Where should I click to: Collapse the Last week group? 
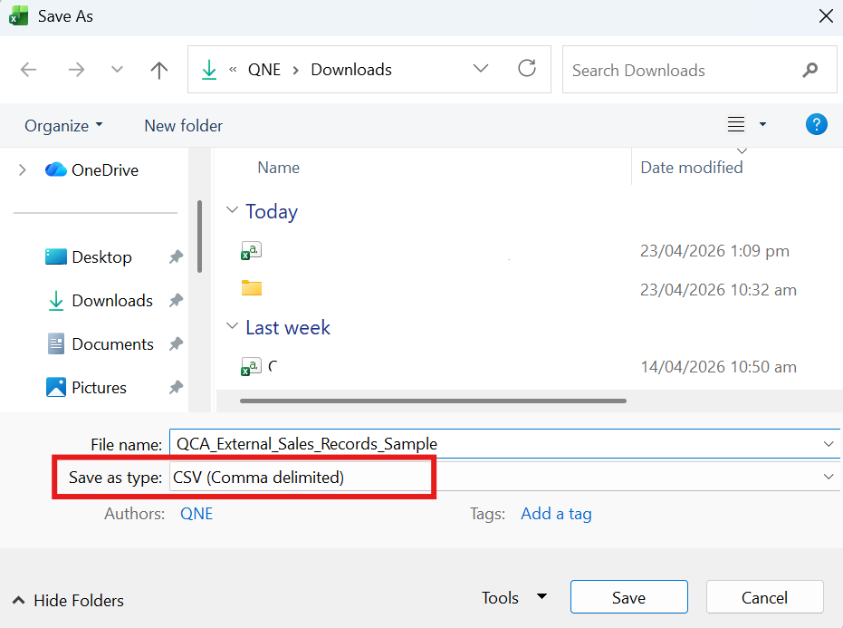[x=231, y=327]
